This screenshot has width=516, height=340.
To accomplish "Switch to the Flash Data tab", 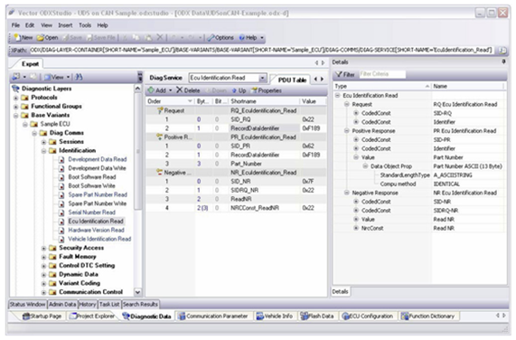I will [x=317, y=316].
